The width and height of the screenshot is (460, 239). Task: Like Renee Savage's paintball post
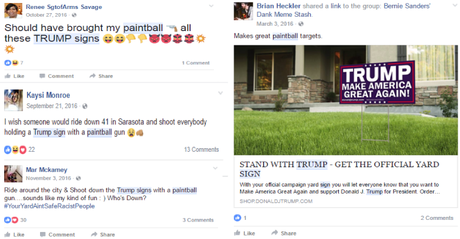(14, 76)
